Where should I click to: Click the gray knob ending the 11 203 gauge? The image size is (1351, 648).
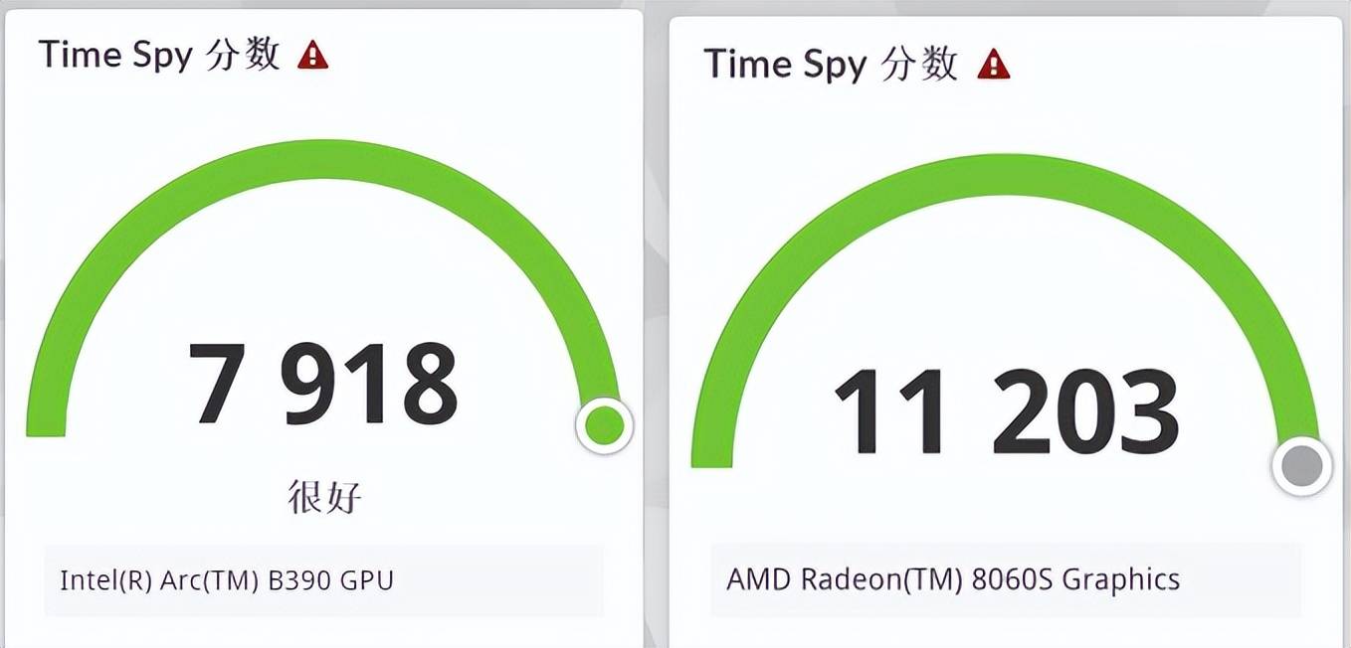pyautogui.click(x=1302, y=465)
